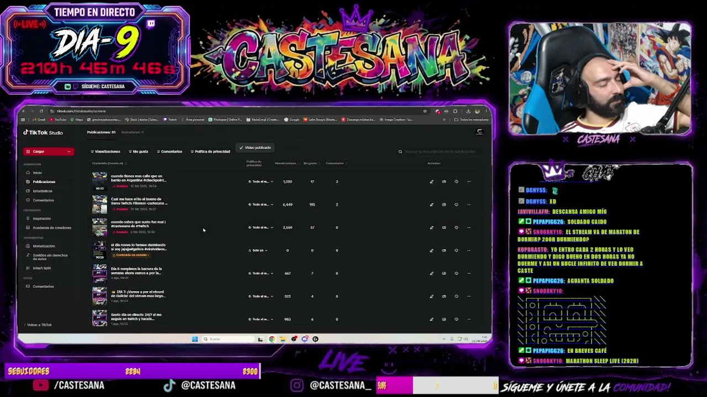Edit the video with 1,230 views

pyautogui.click(x=431, y=181)
